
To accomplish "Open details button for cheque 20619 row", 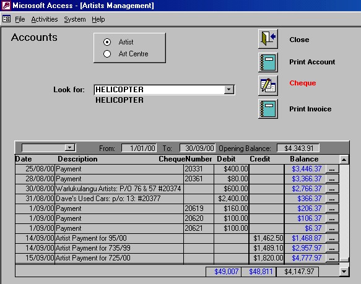I will 332,209.
